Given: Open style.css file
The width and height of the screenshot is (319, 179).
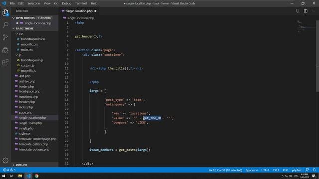Looking at the screenshot, I should 25,134.
